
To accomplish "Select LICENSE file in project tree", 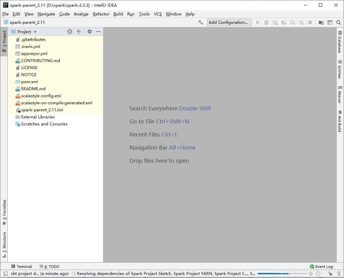I will [55, 67].
